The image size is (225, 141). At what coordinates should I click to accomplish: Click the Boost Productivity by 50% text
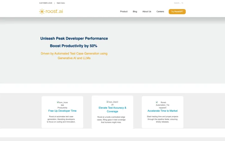74,46
